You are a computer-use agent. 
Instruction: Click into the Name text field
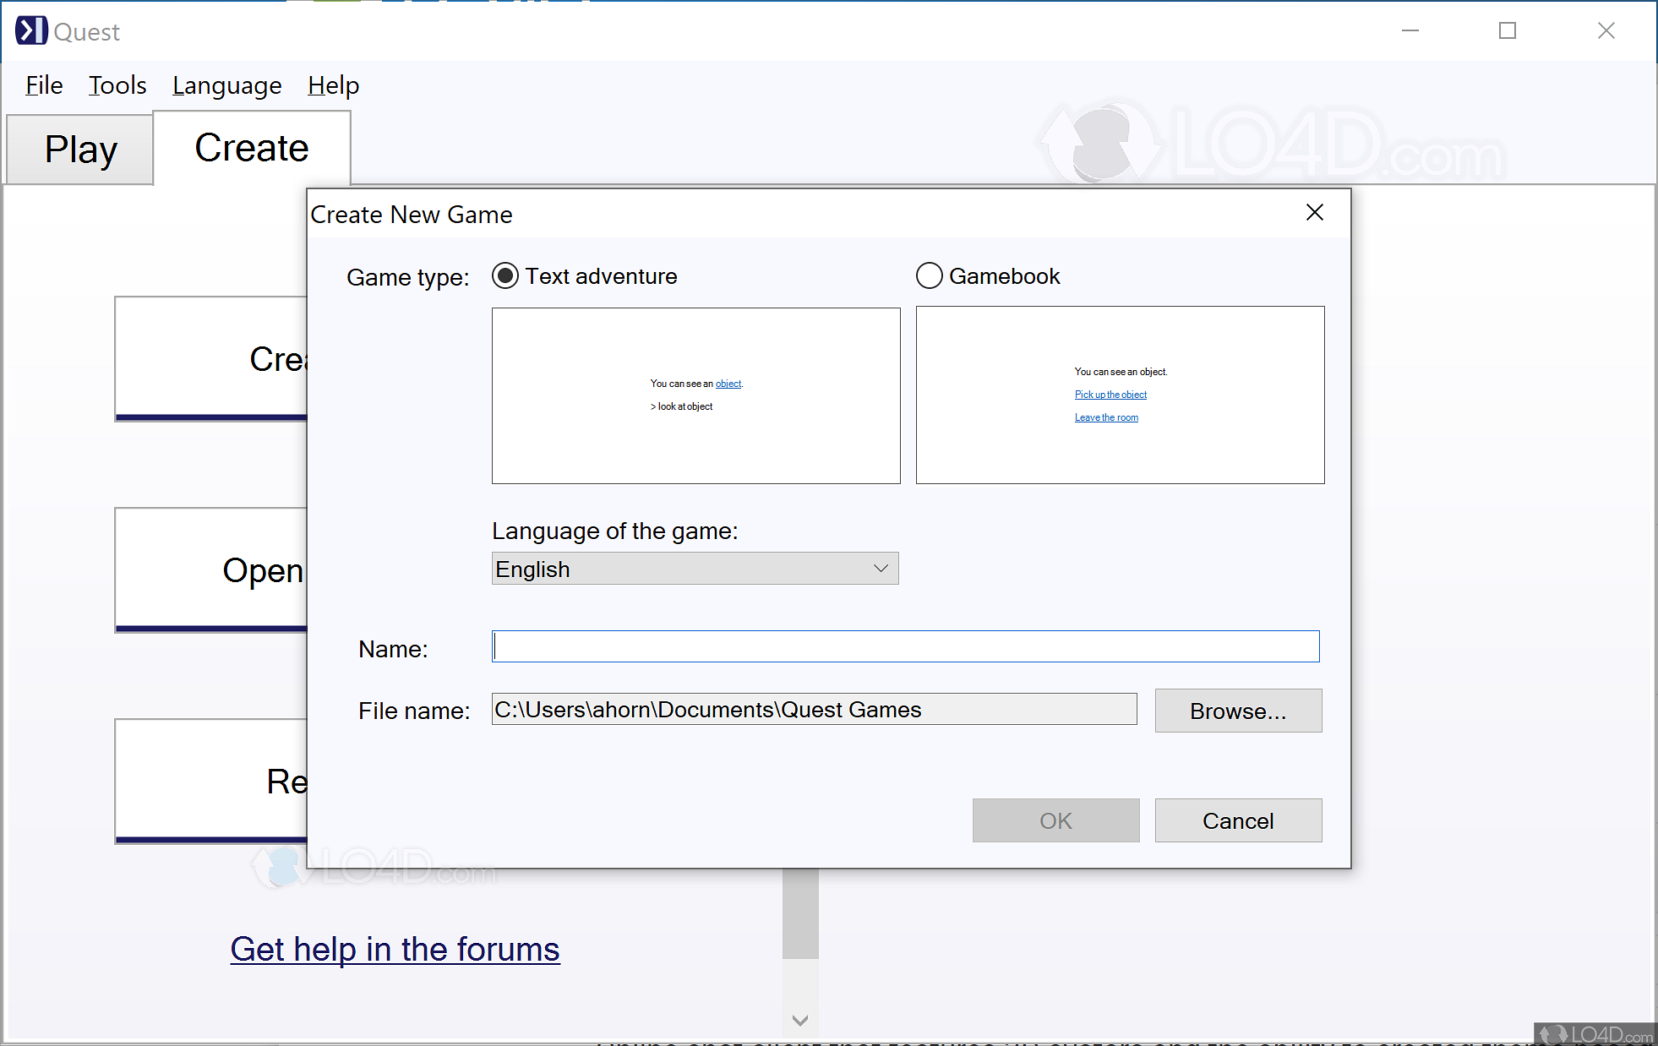pos(905,646)
